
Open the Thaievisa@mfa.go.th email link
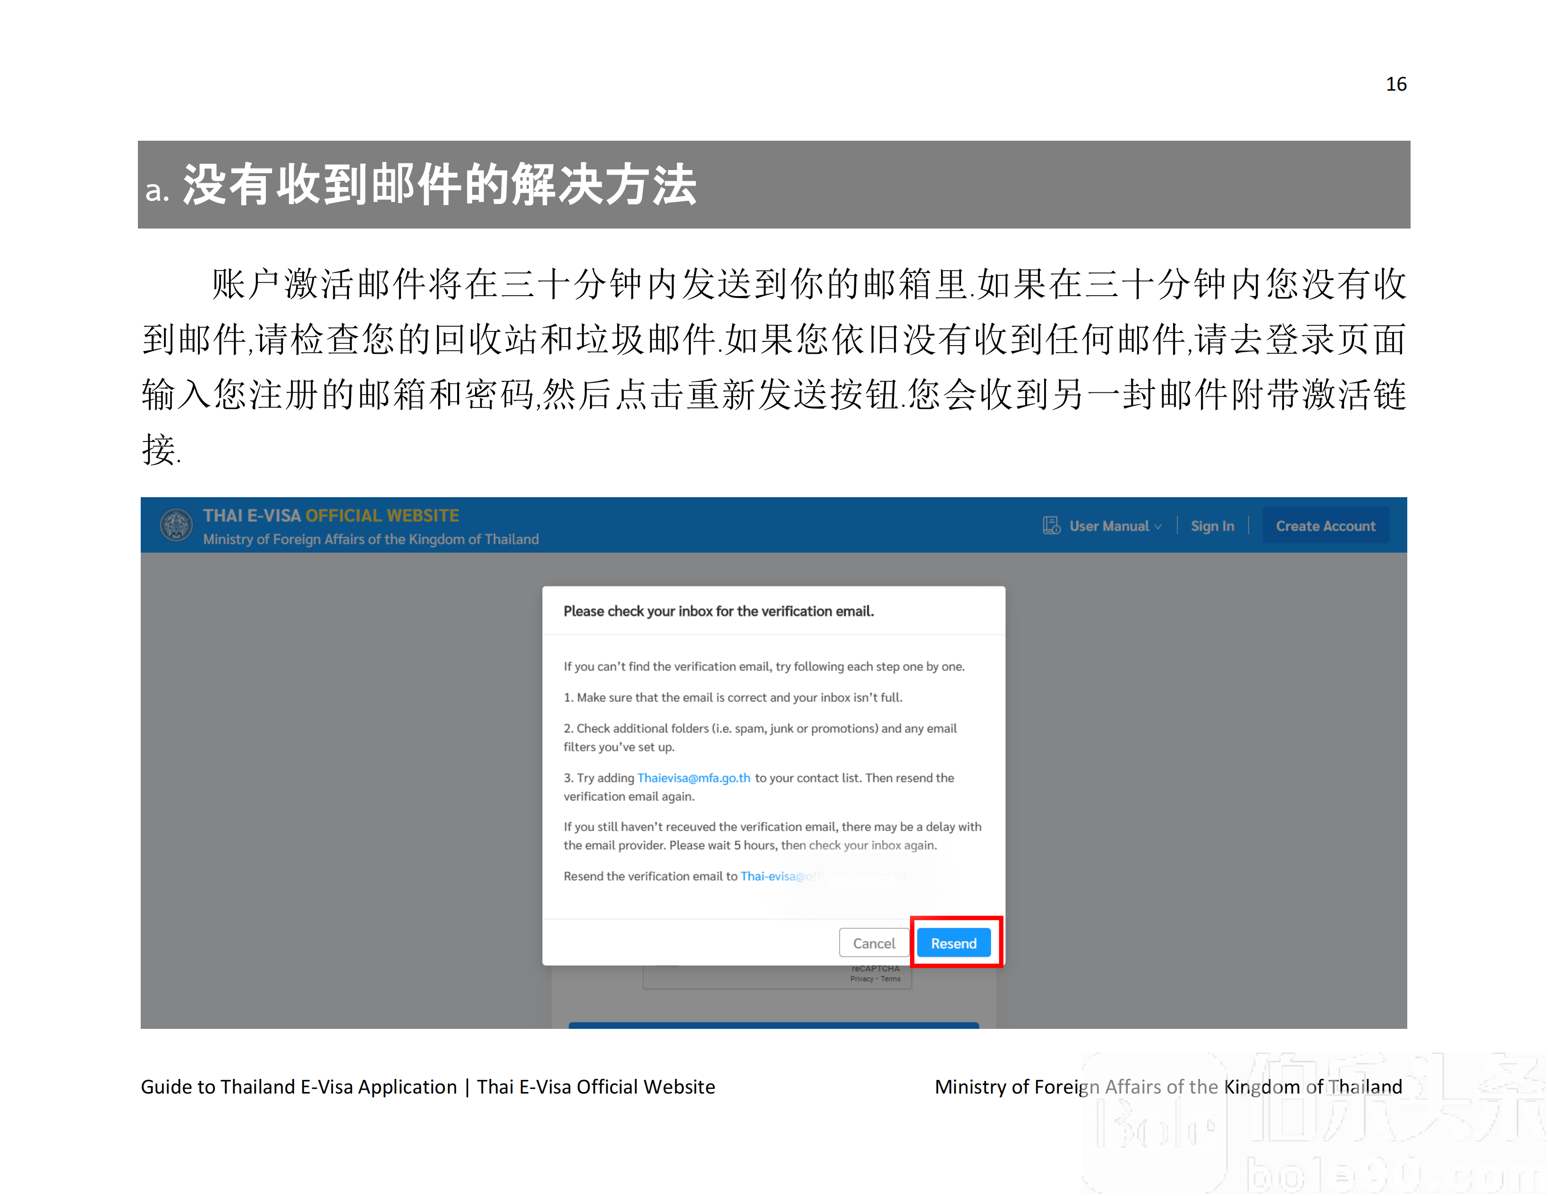(x=693, y=778)
